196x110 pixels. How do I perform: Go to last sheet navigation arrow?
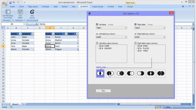point(9,104)
